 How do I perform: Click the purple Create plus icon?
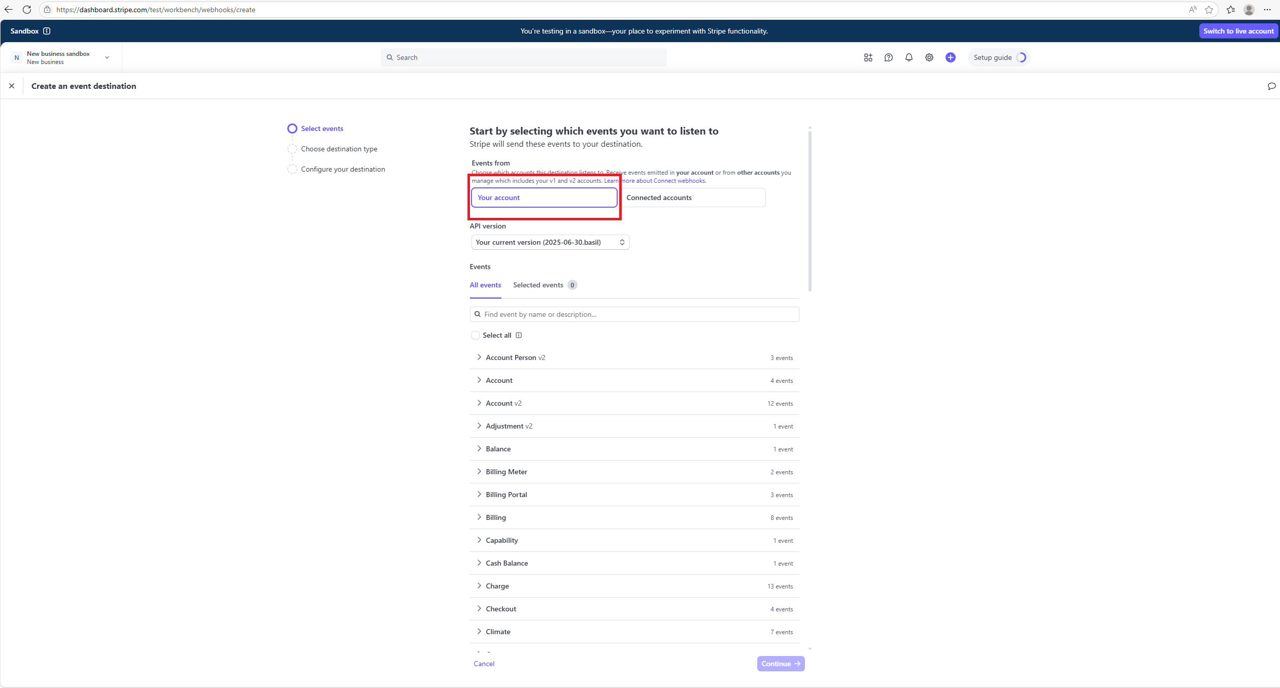pyautogui.click(x=950, y=57)
